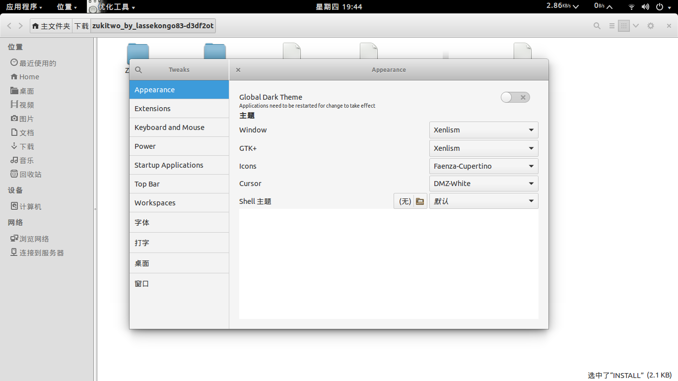Click file manager search icon
Viewport: 678px width, 381px height.
(597, 26)
